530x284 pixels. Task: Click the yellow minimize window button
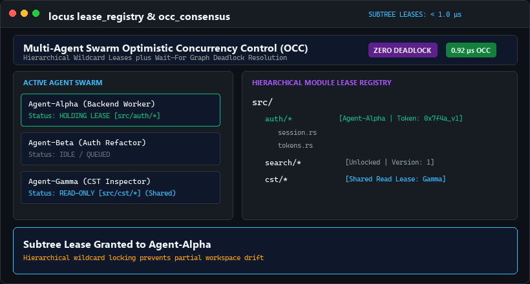[x=25, y=14]
